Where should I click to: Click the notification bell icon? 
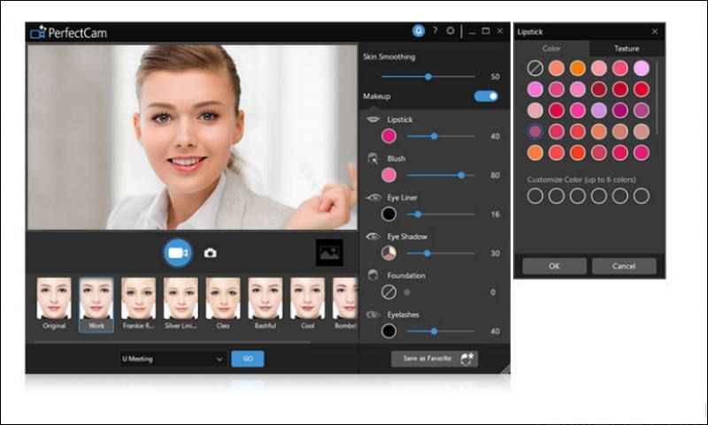click(418, 31)
